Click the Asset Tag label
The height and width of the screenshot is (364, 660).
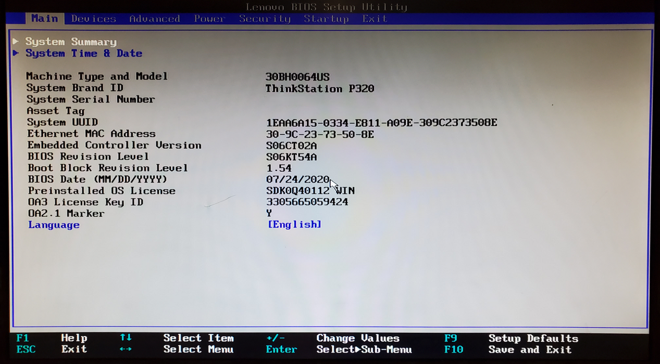coord(55,111)
